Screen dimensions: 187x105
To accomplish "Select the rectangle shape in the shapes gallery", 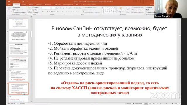I will point(110,8).
